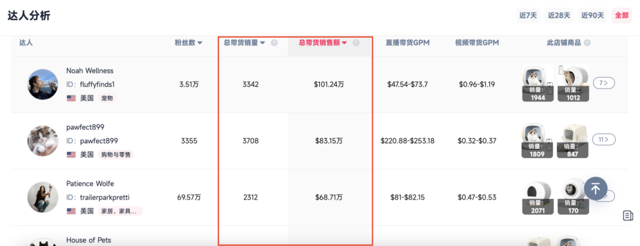Open Noah Wellness product with 1944 sales
Image resolution: width=640 pixels, height=246 pixels.
(537, 83)
